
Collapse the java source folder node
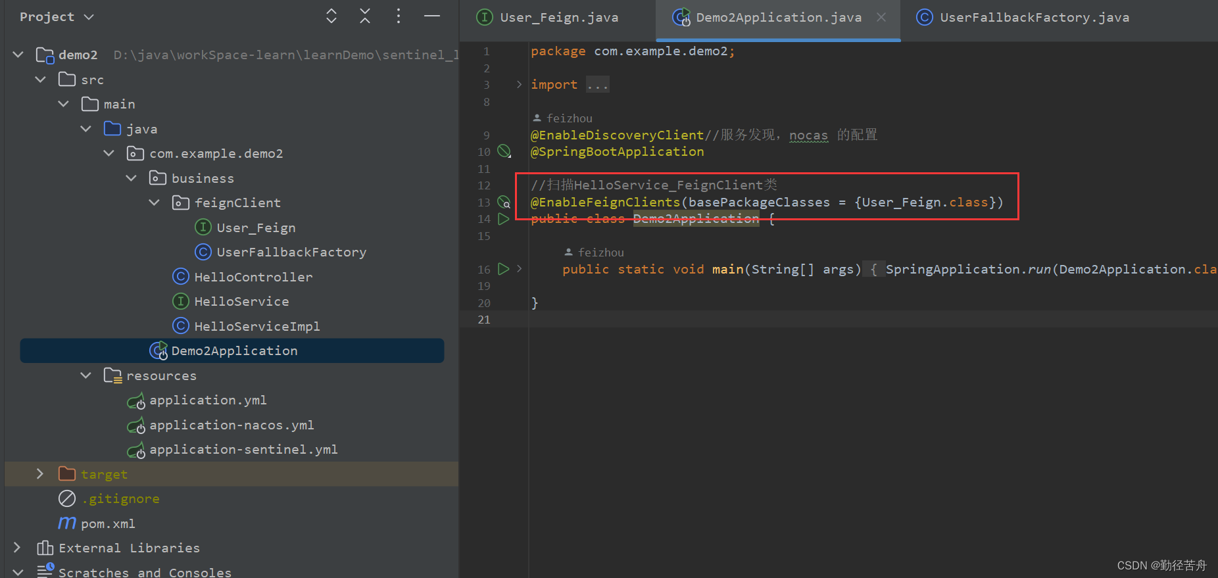85,129
